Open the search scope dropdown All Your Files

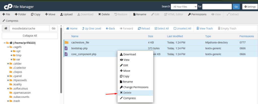point(184,7)
